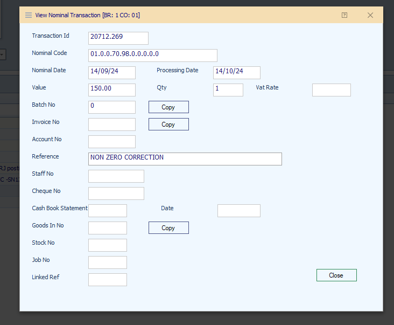
Task: Click the Vat Rate label
Action: [267, 87]
